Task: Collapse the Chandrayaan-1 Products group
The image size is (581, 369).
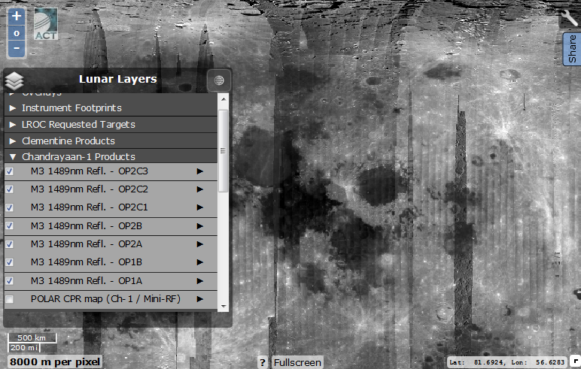Action: click(13, 157)
